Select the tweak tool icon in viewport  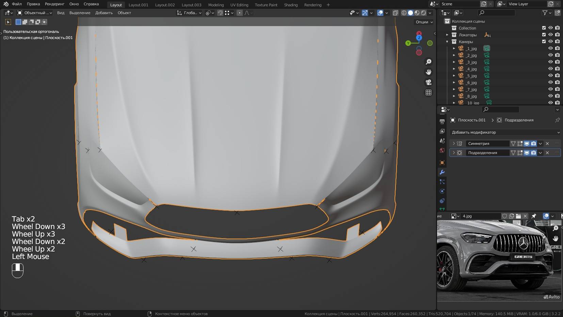click(x=8, y=22)
